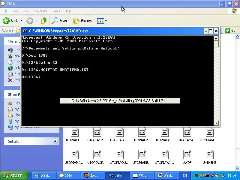The image size is (240, 180).
Task: Open My Computer icon in Other Places
Action: click(10, 121)
